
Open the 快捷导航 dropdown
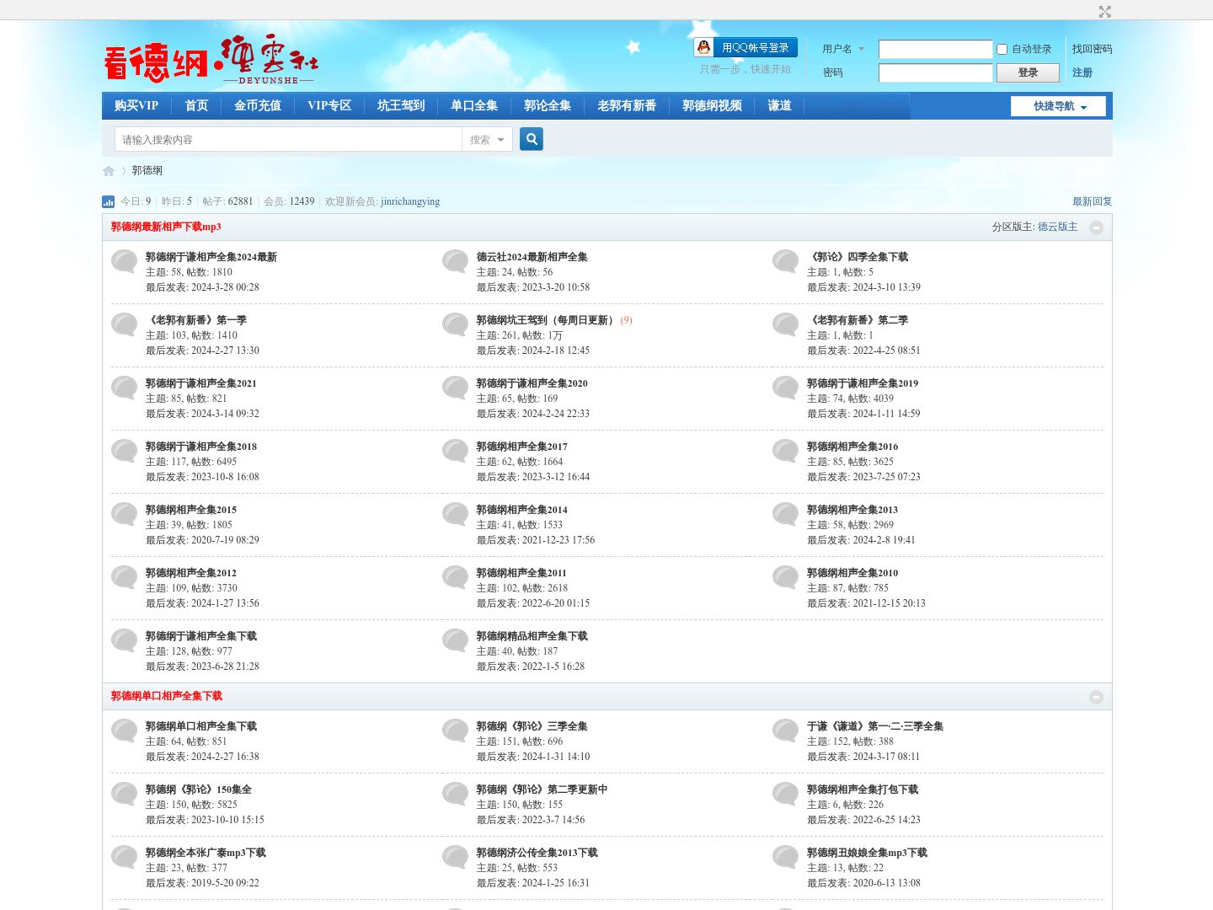[x=1058, y=106]
